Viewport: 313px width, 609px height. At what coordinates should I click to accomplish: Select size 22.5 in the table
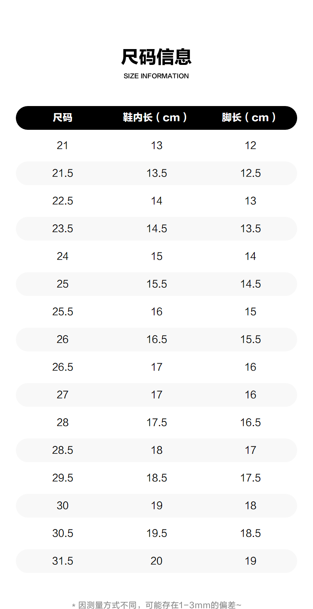pyautogui.click(x=63, y=201)
